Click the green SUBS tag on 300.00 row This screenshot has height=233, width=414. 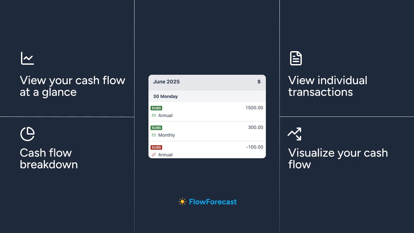[x=156, y=128]
